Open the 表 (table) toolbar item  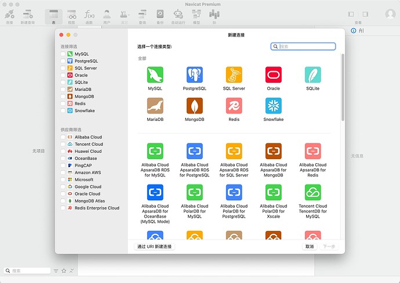coord(53,17)
